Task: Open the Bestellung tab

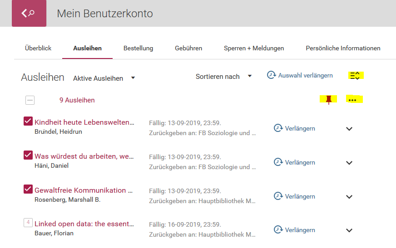Action: (x=138, y=48)
